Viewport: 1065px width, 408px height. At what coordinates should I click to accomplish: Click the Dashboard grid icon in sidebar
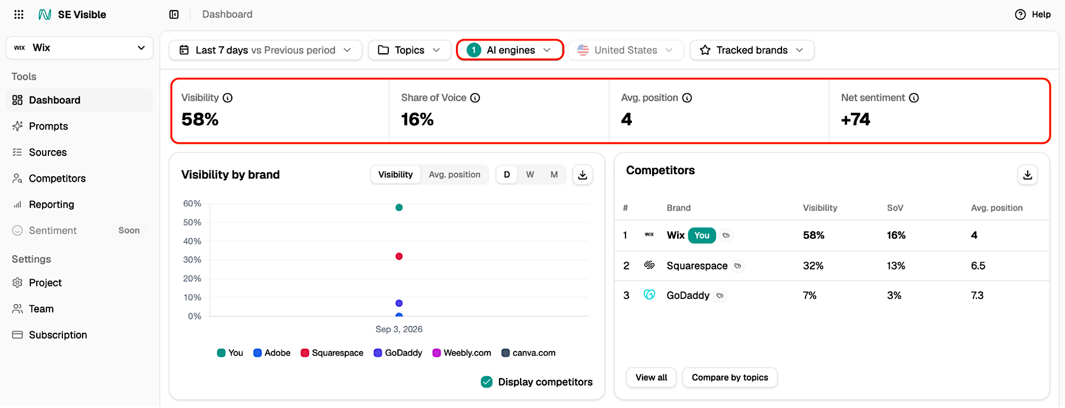(18, 100)
